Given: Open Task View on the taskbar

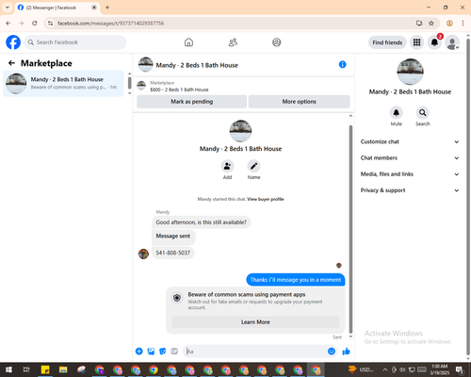Looking at the screenshot, I should point(26,369).
